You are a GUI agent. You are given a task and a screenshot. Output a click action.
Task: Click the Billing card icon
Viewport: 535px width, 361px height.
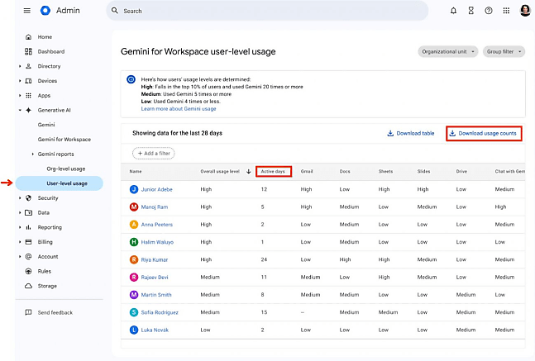(x=29, y=242)
